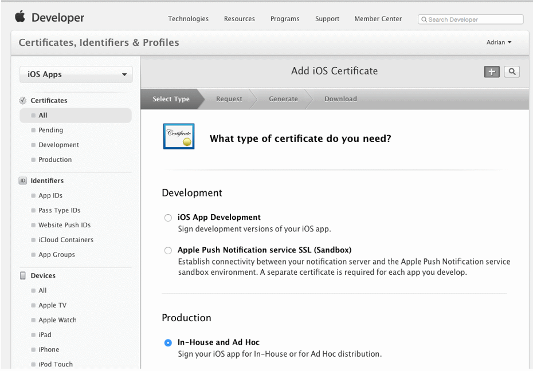Click the Developer home link

58,18
